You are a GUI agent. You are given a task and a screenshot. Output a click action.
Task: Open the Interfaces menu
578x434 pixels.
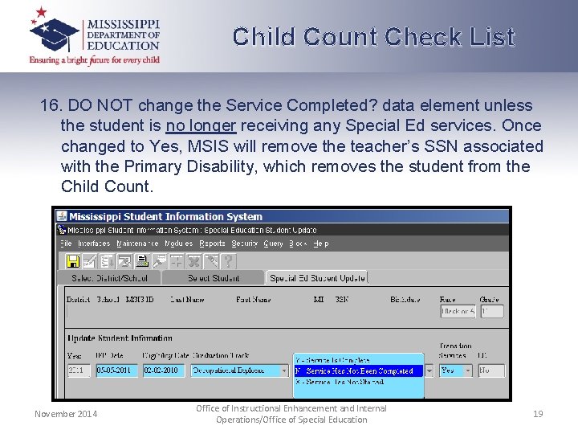[94, 244]
